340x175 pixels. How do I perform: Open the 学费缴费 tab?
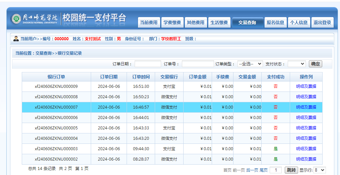click(173, 22)
